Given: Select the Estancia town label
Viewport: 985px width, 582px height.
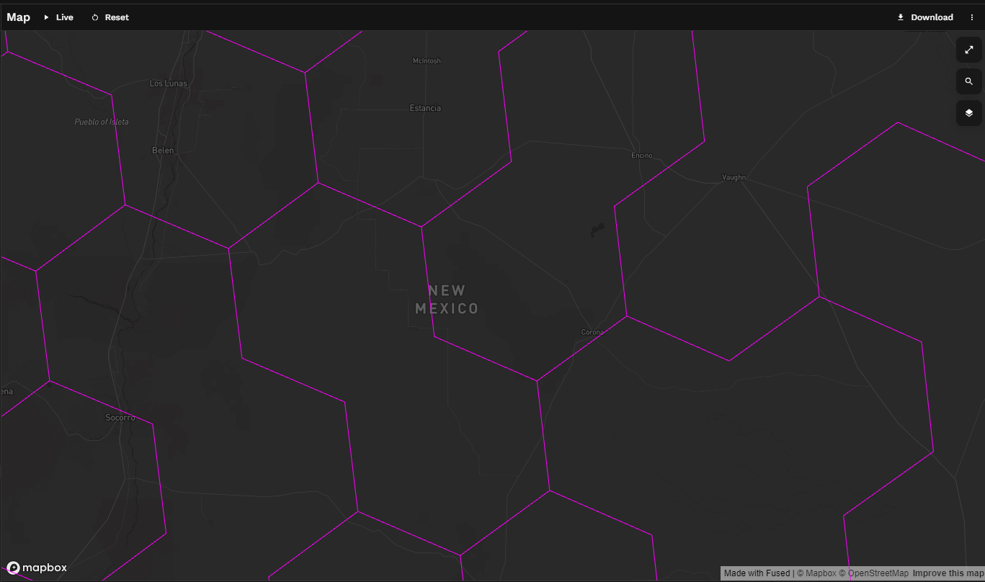Looking at the screenshot, I should pos(425,108).
